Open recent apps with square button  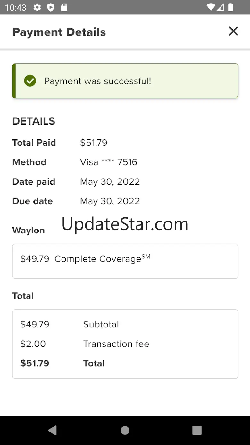tap(197, 430)
